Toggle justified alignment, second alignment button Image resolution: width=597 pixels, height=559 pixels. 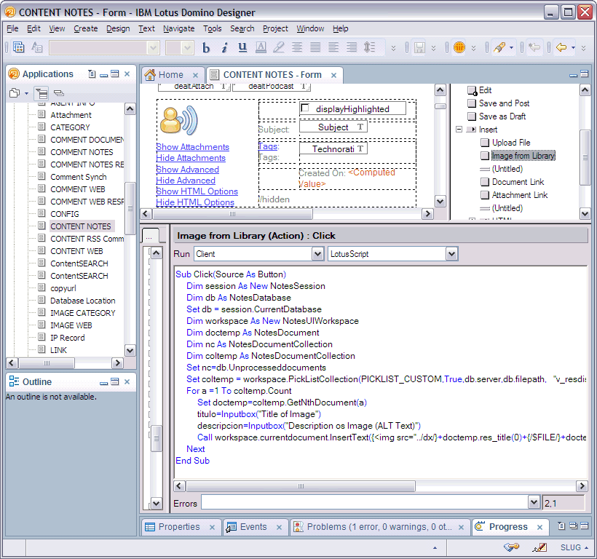point(315,47)
